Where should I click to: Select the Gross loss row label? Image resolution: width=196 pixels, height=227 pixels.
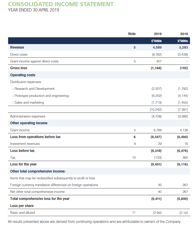click(19, 68)
